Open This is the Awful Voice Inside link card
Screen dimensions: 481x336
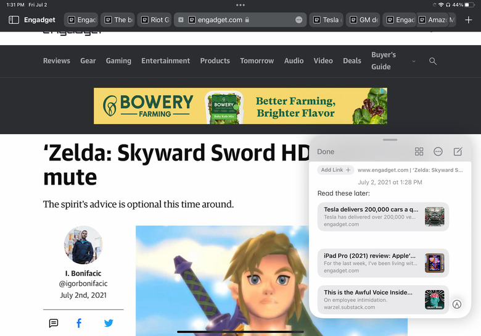[x=383, y=300]
